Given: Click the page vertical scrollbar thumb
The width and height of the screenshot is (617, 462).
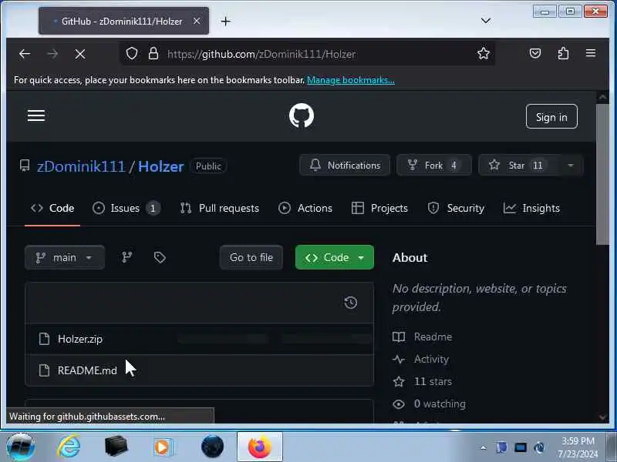Looking at the screenshot, I should (602, 174).
